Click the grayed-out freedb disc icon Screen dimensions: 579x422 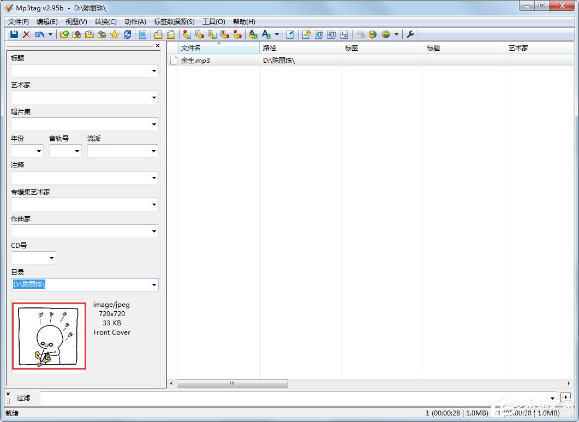(x=360, y=34)
